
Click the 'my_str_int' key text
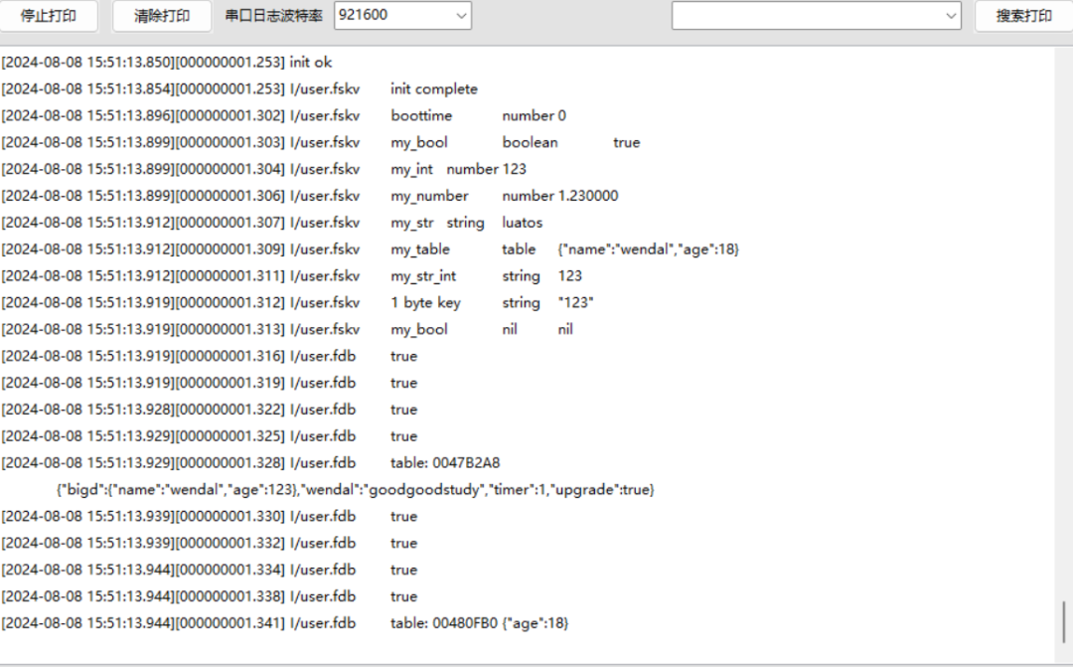click(423, 276)
